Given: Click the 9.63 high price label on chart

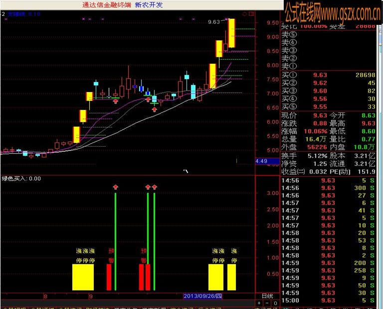Looking at the screenshot, I should [214, 22].
